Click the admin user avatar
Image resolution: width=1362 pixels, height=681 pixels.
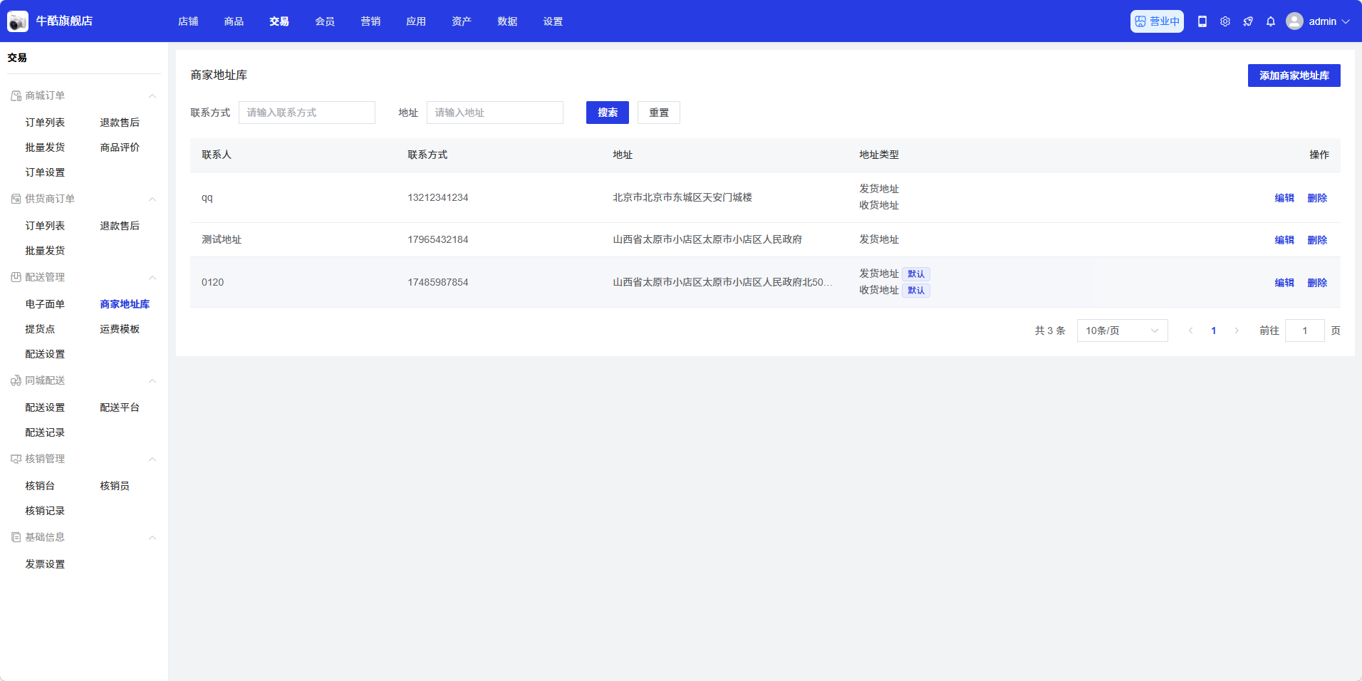pos(1294,21)
